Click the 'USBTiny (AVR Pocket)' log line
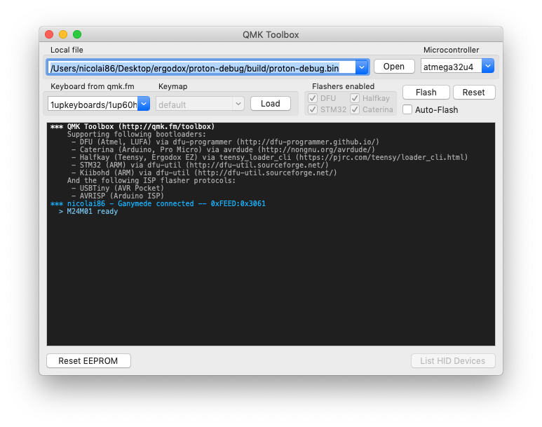 (x=118, y=188)
